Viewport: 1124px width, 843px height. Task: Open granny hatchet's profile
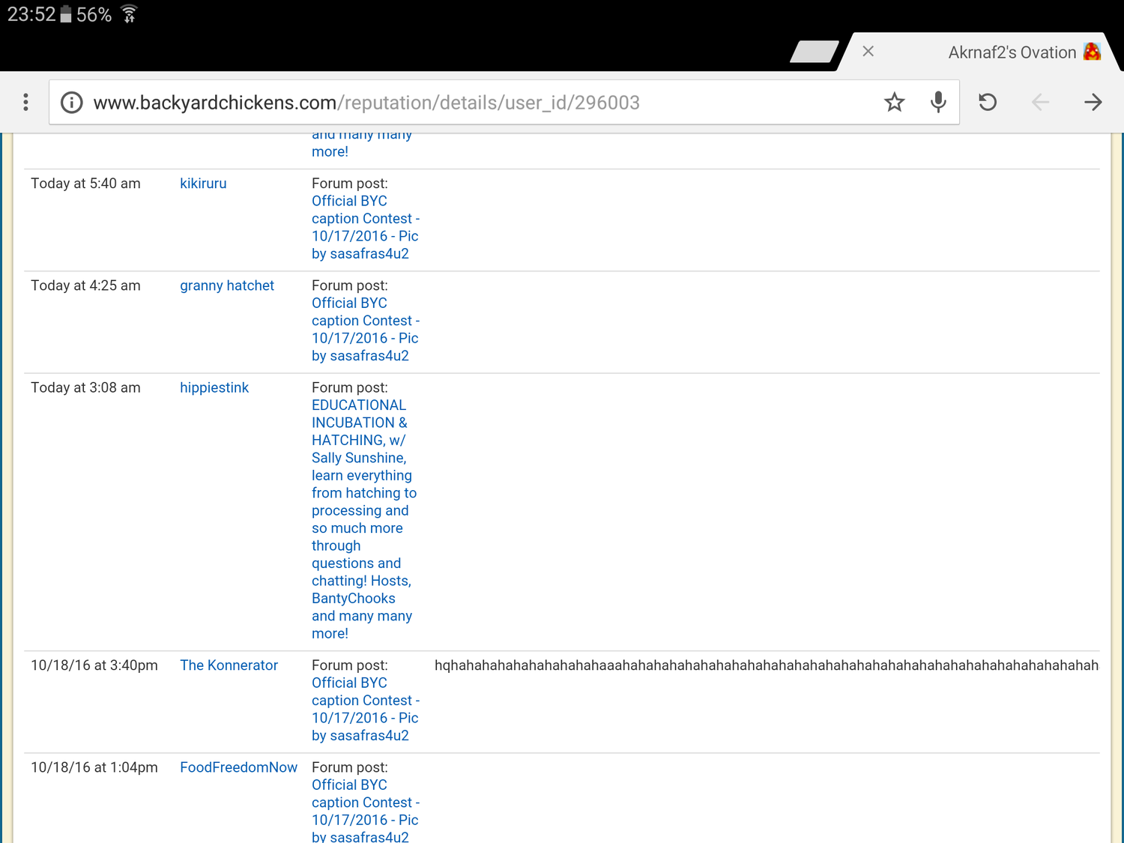(x=227, y=285)
